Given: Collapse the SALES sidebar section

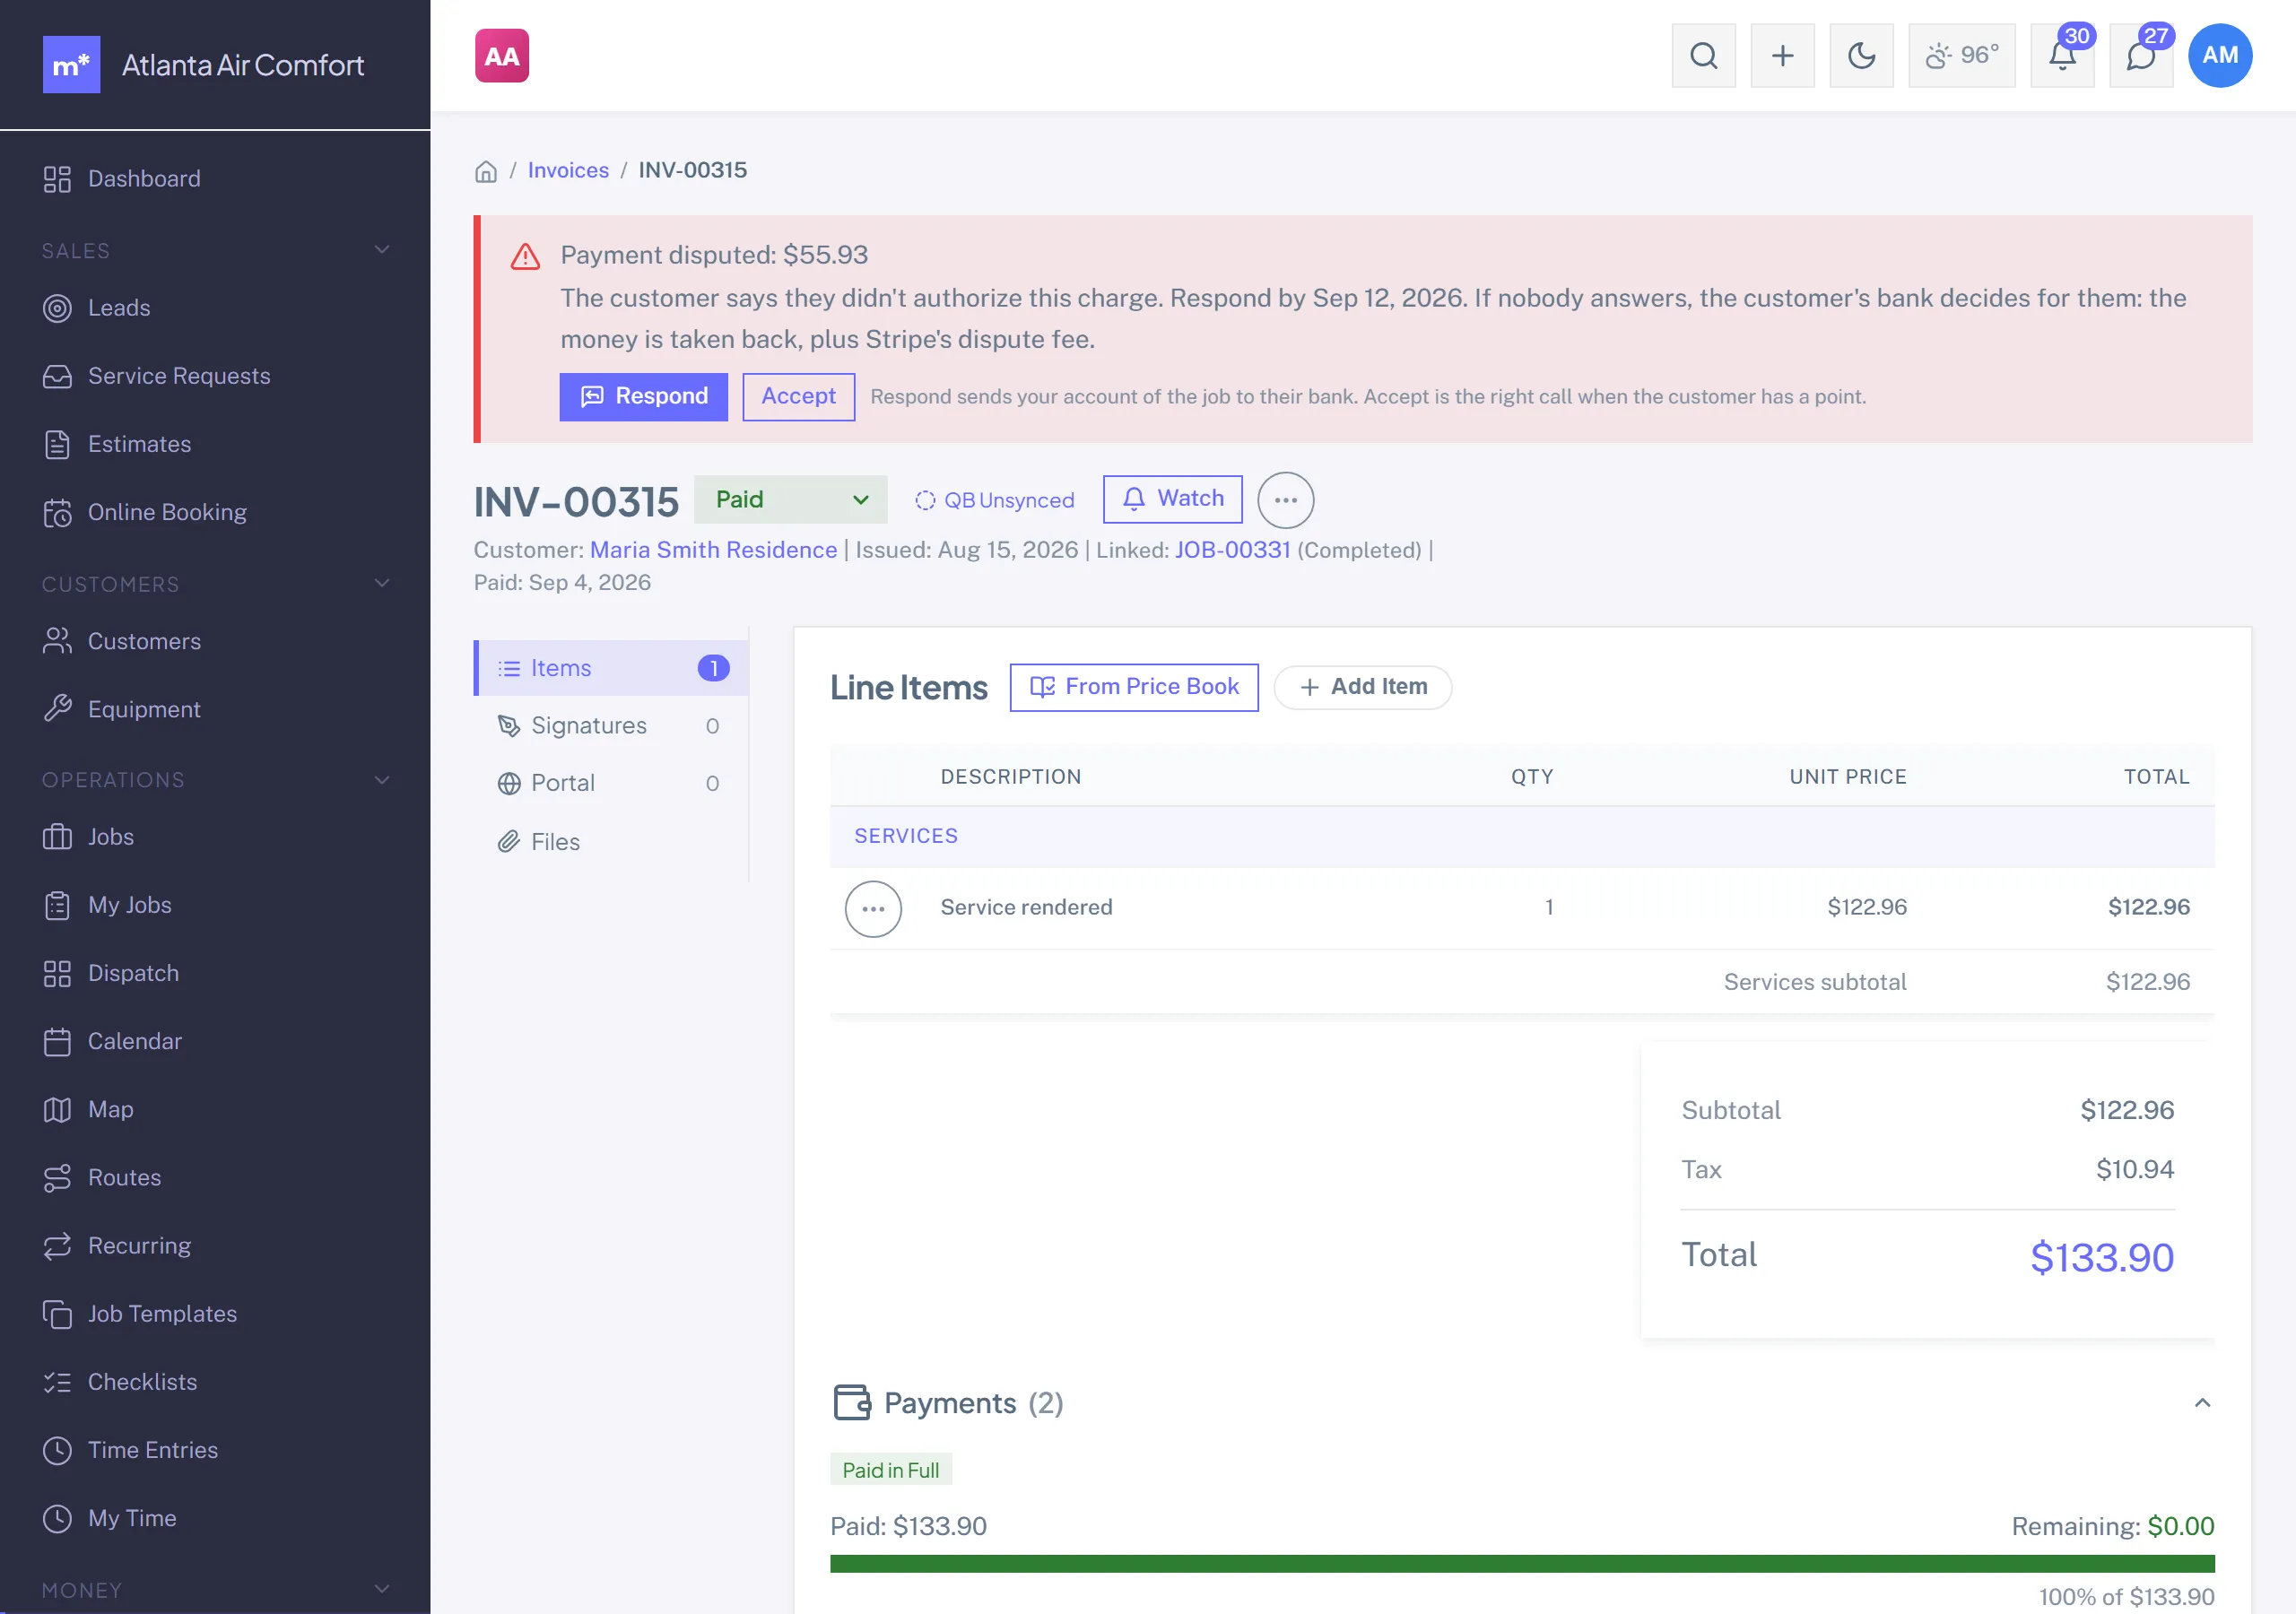Looking at the screenshot, I should click(x=381, y=250).
